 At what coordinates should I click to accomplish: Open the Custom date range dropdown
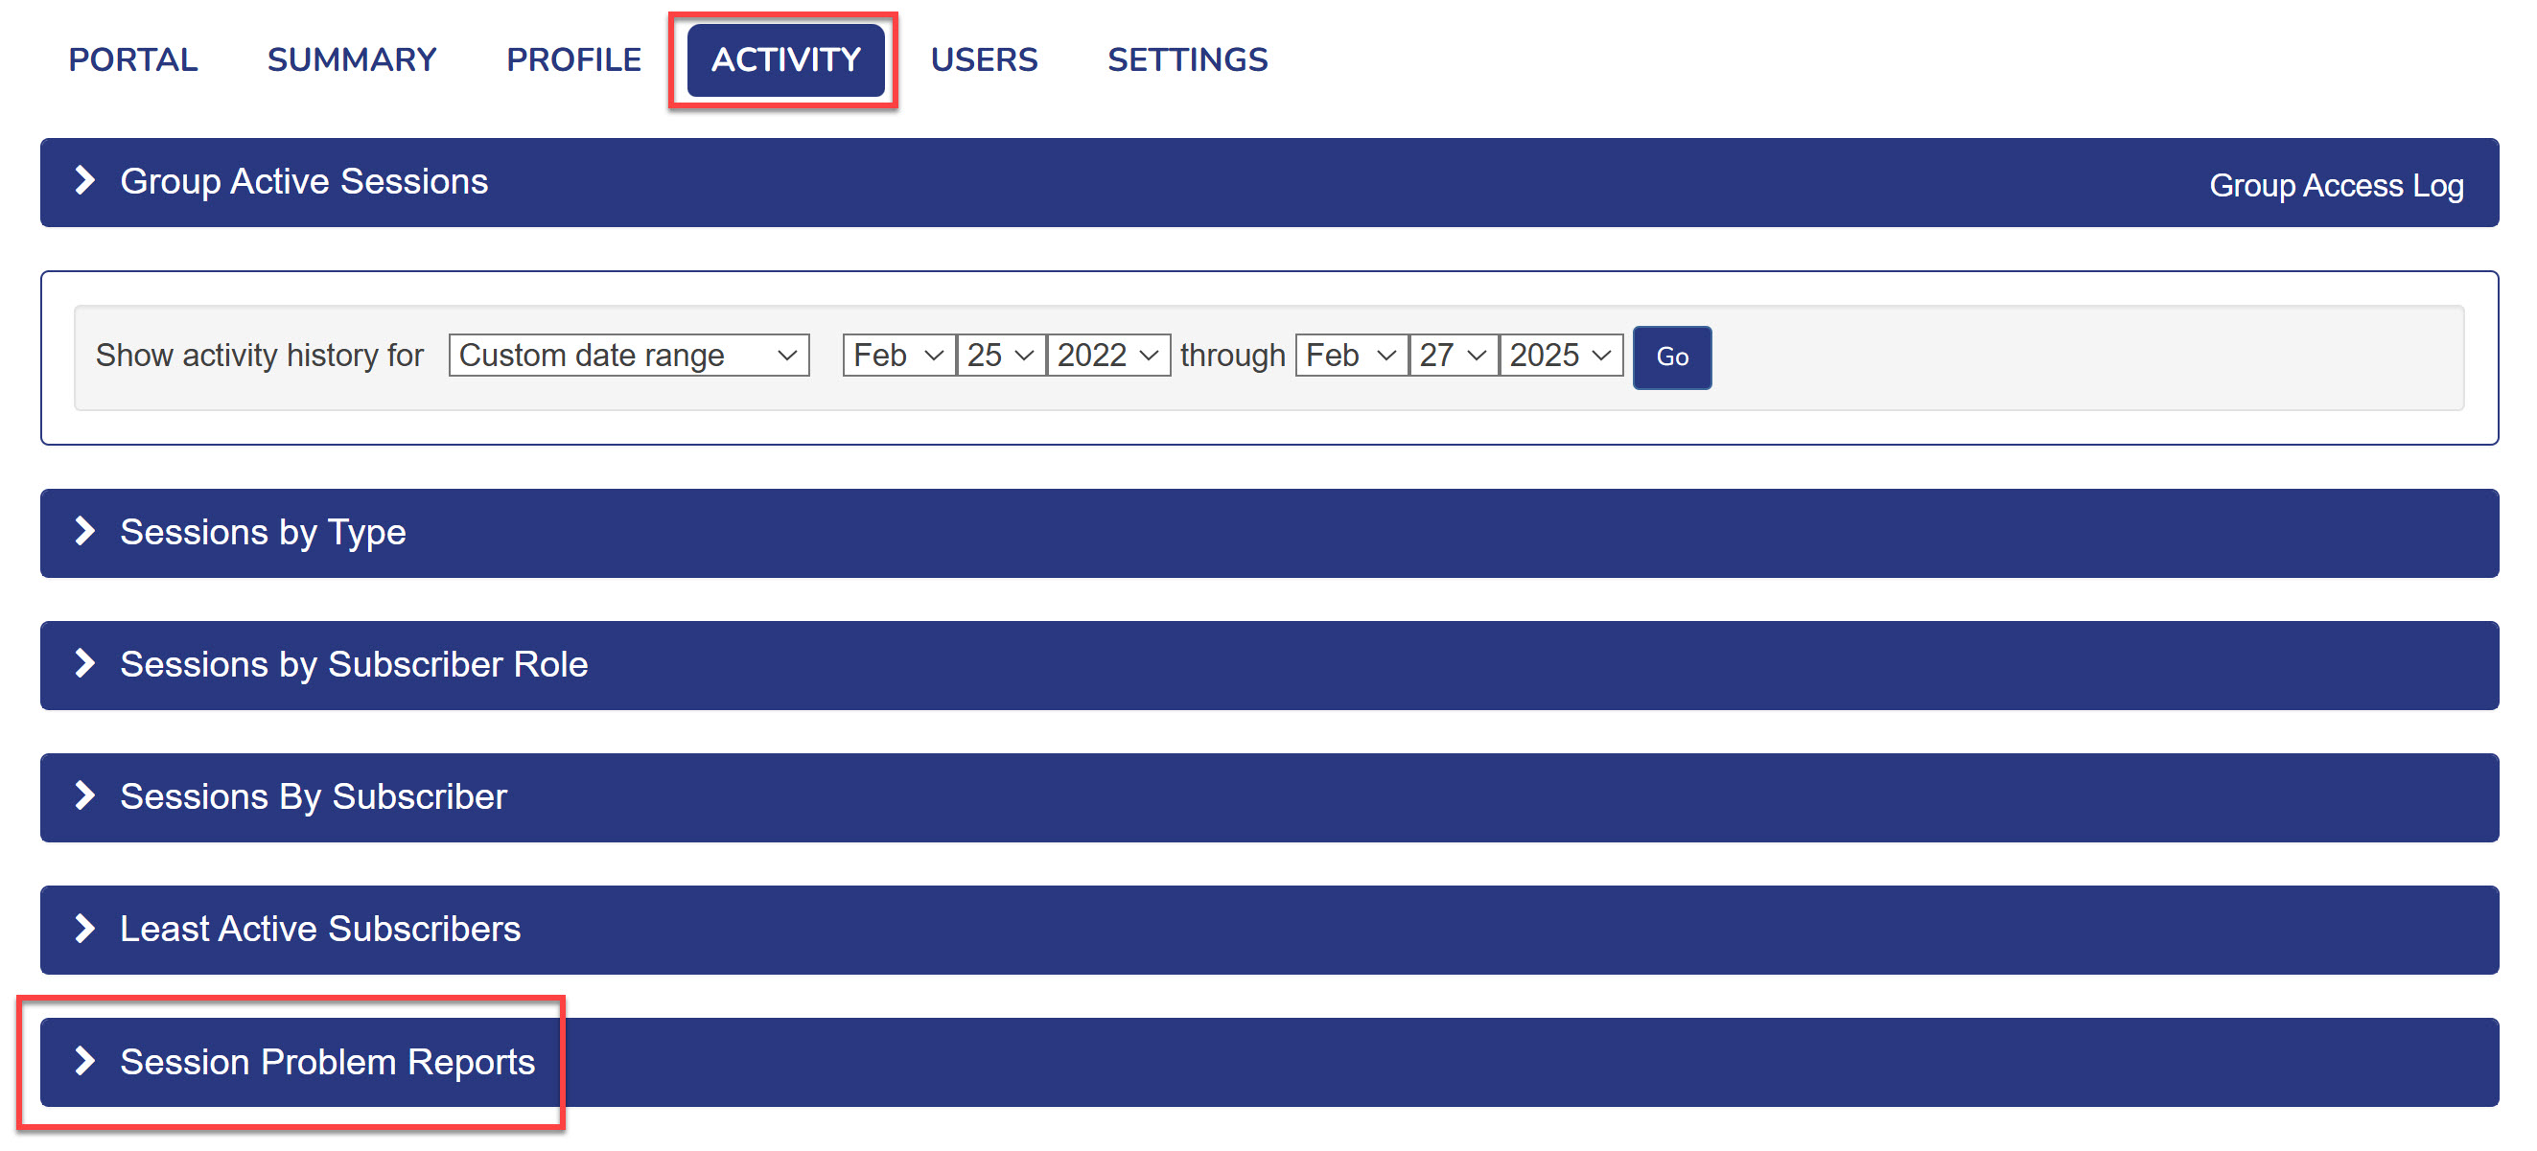pyautogui.click(x=628, y=356)
